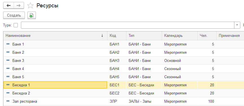Click the capacity value 100
The height and width of the screenshot is (106, 244).
click(x=211, y=102)
